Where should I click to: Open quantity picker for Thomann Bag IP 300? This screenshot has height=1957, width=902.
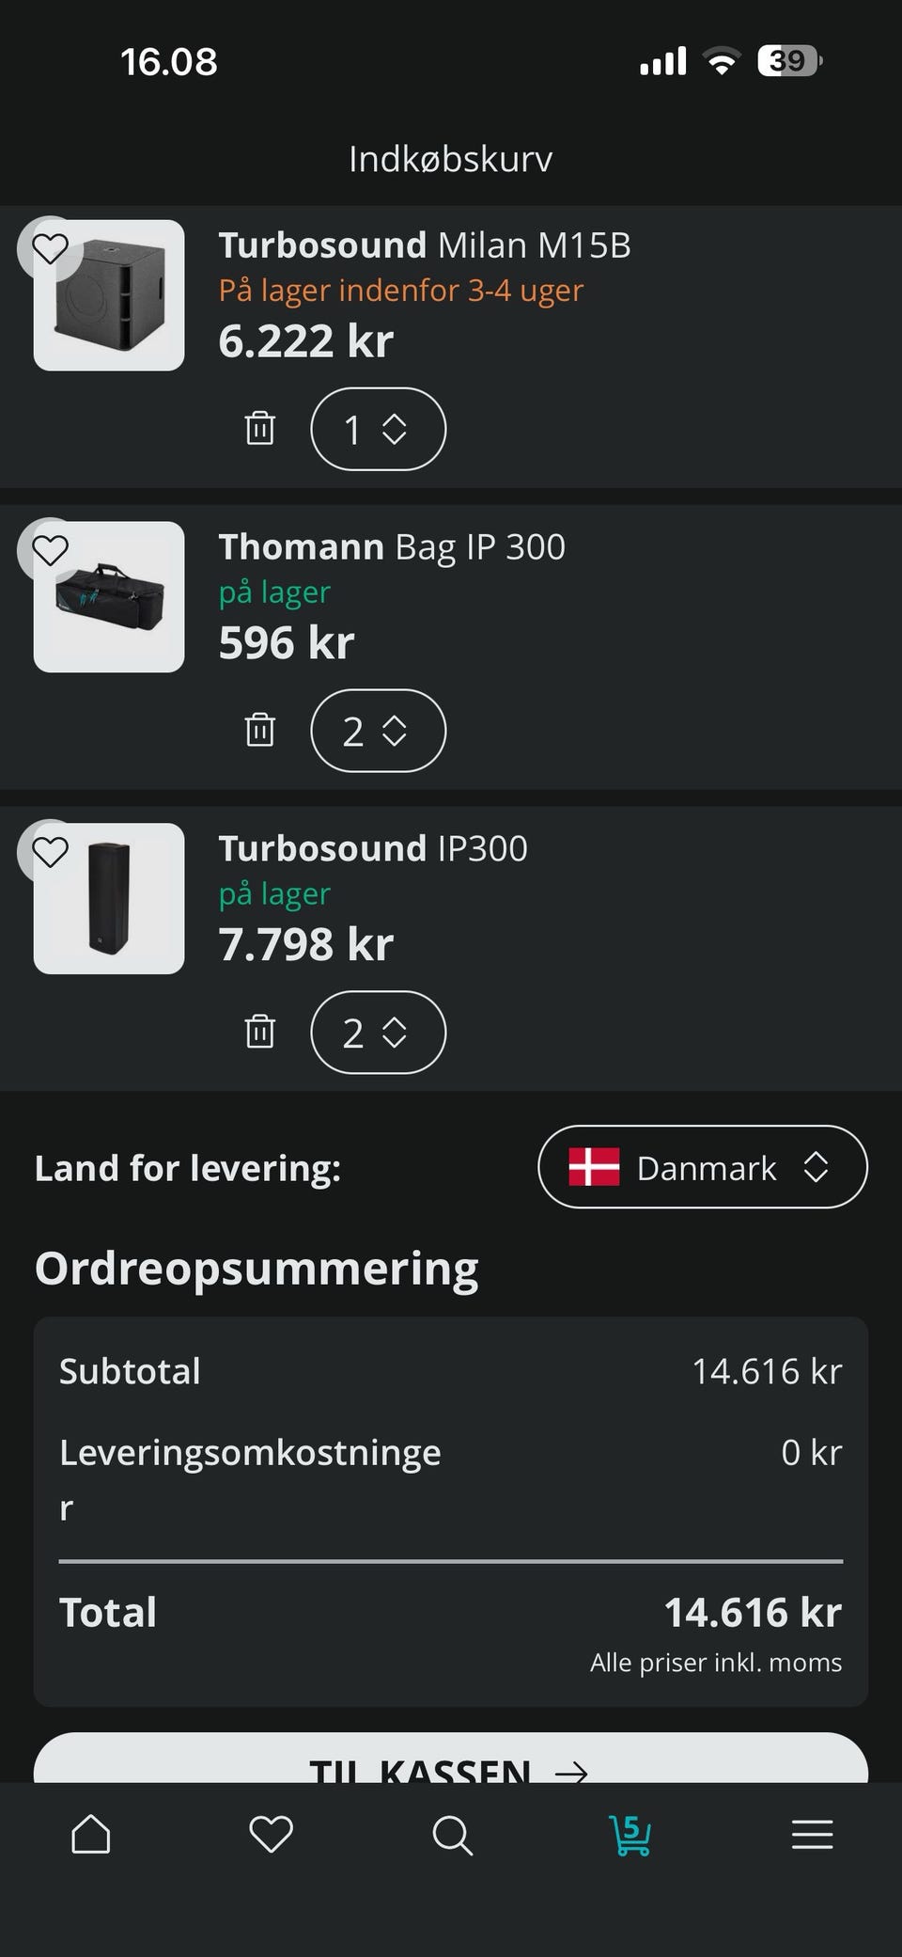(x=378, y=731)
